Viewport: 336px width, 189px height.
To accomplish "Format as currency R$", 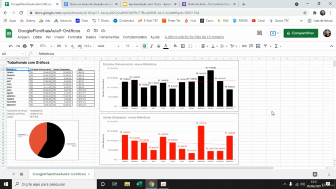I will point(59,46).
